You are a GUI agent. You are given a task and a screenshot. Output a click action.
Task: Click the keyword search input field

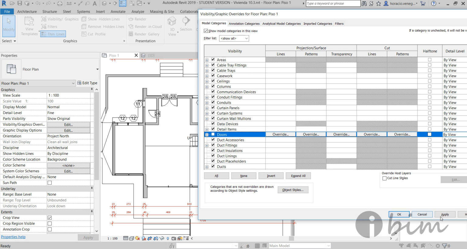click(333, 4)
